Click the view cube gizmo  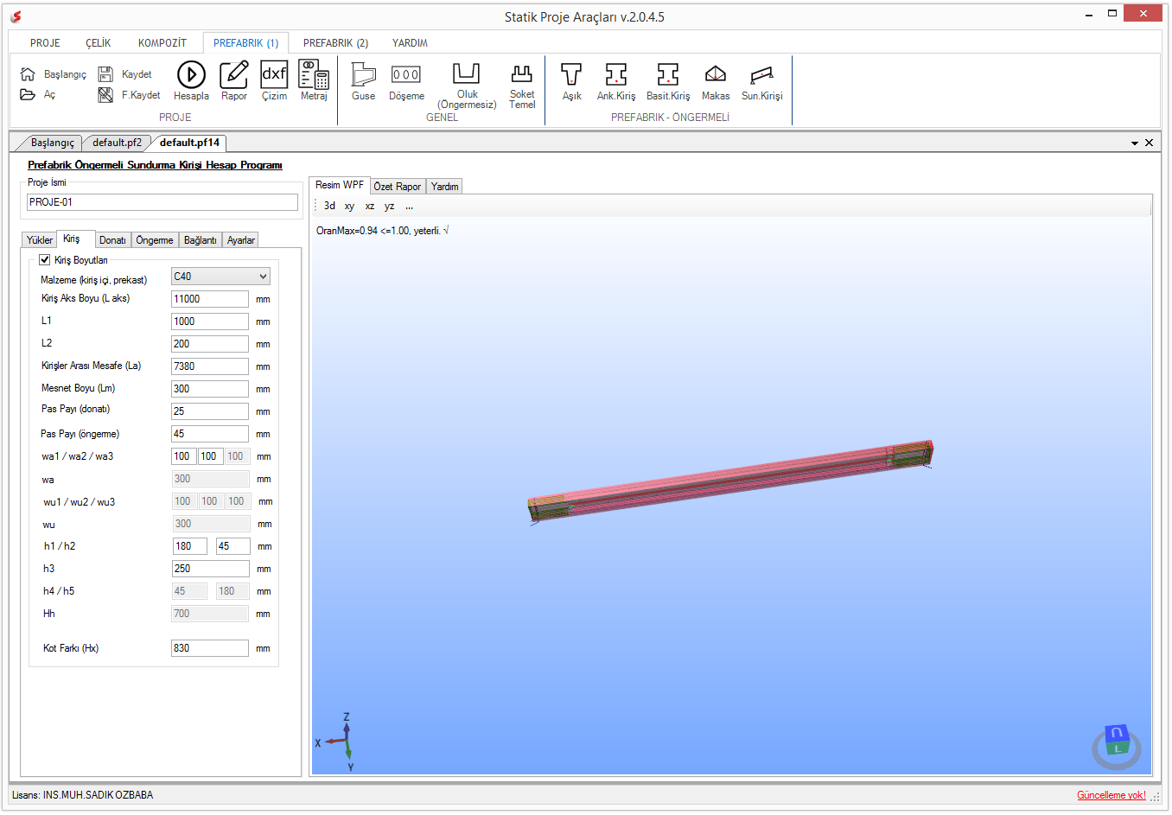pos(1117,747)
